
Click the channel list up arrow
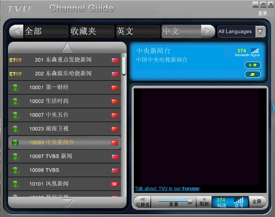click(67, 47)
